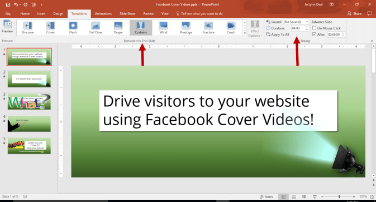Uncheck the After advance slide checkbox
The image size is (376, 202).
[314, 35]
